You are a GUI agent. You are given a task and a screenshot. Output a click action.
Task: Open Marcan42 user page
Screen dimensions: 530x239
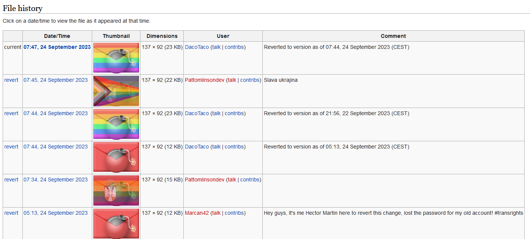[x=197, y=213]
